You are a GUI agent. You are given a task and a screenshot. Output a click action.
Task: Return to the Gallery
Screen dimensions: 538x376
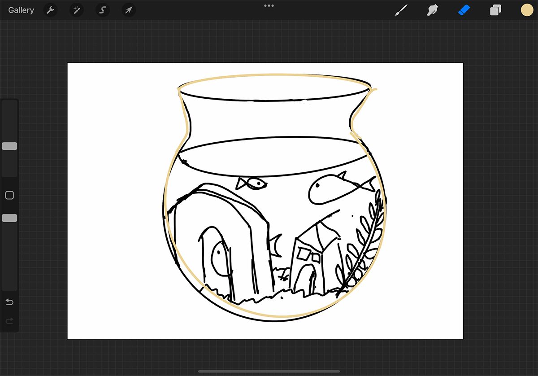point(21,10)
